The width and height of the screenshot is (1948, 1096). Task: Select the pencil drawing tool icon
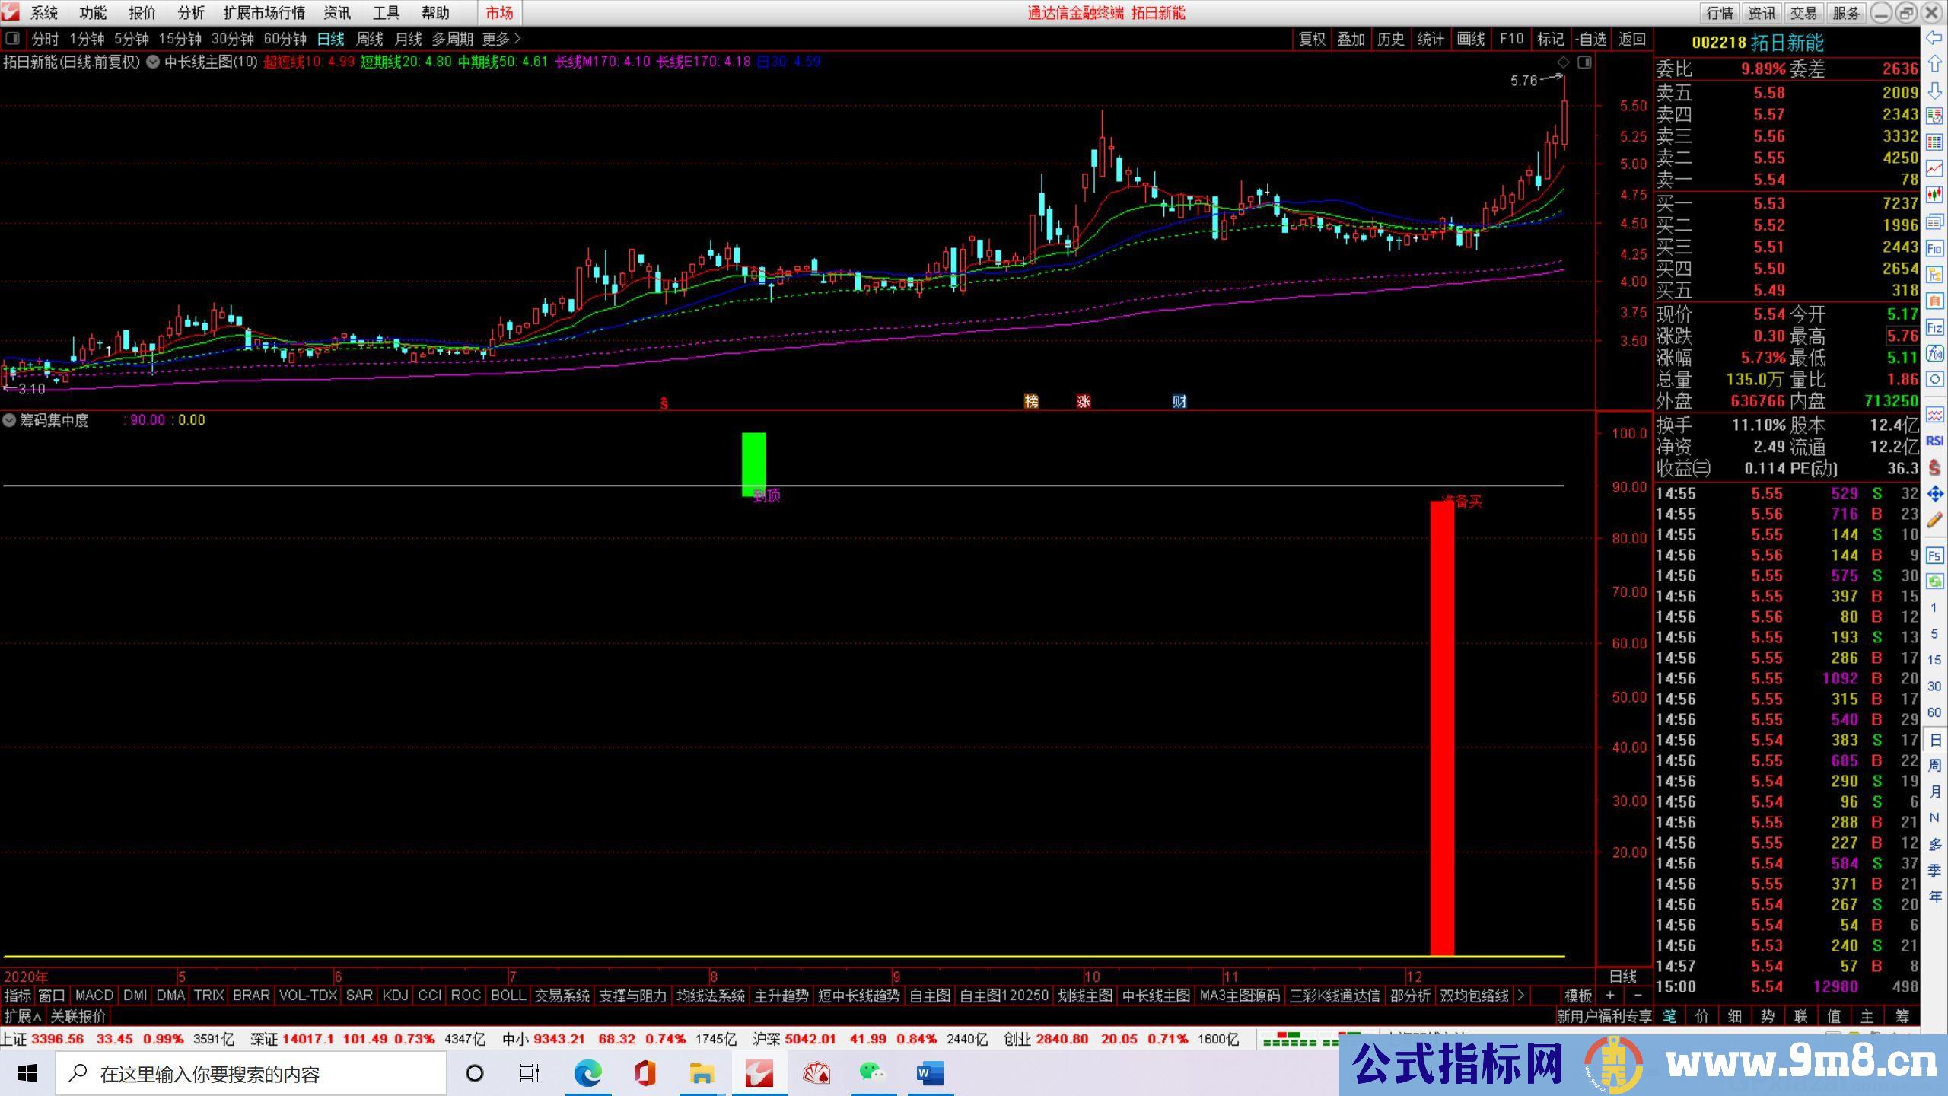click(x=1934, y=521)
